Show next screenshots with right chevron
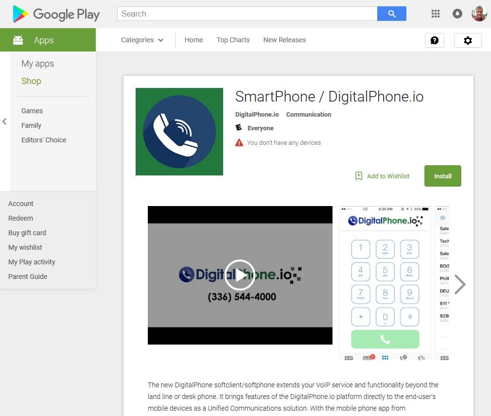The image size is (491, 416). point(460,284)
